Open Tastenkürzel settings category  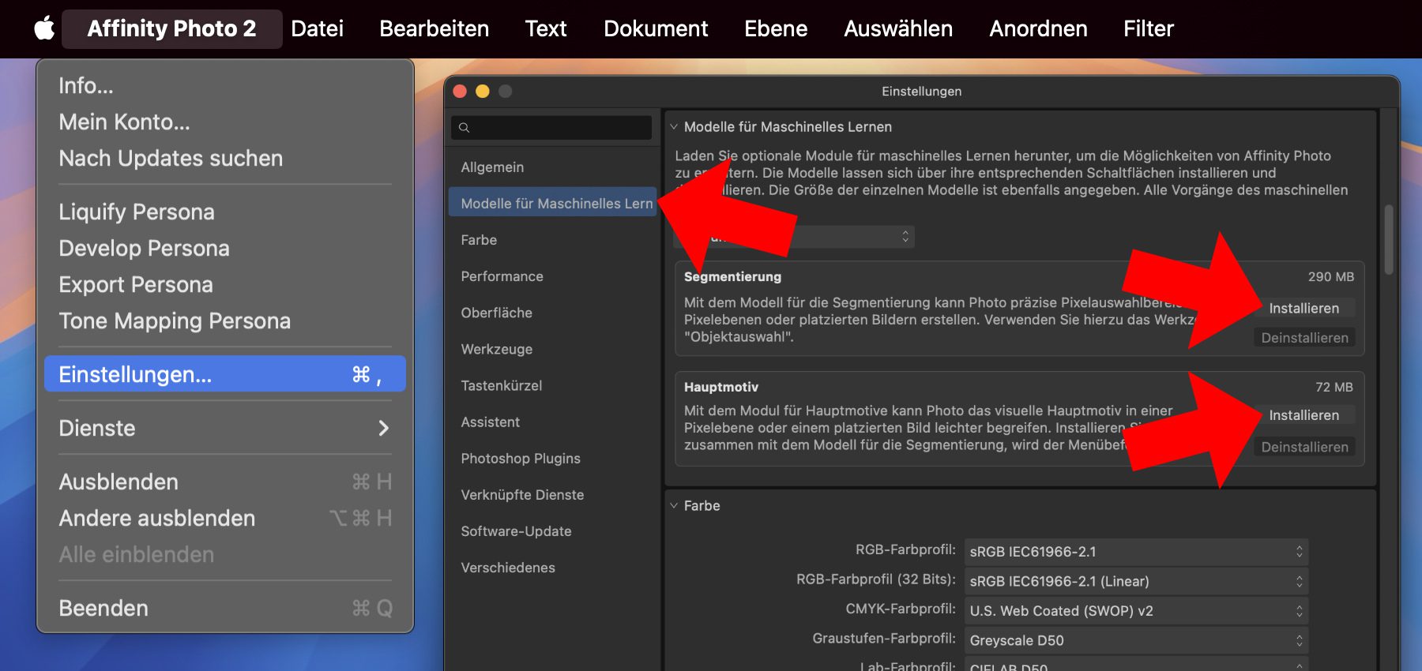pyautogui.click(x=501, y=386)
